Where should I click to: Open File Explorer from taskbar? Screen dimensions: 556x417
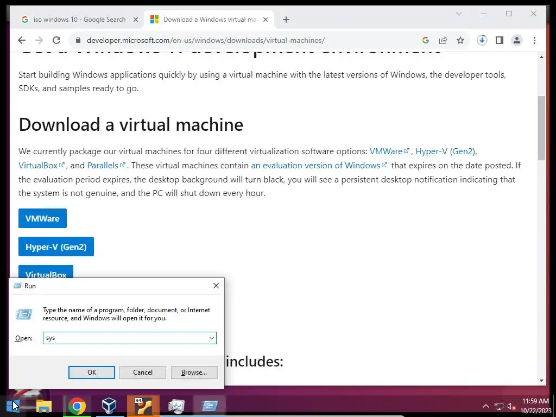coord(44,406)
